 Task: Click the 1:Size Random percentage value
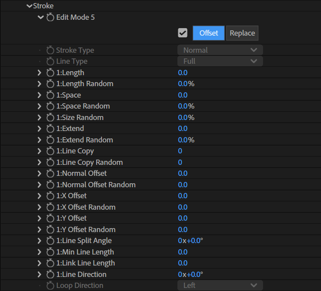click(x=186, y=117)
